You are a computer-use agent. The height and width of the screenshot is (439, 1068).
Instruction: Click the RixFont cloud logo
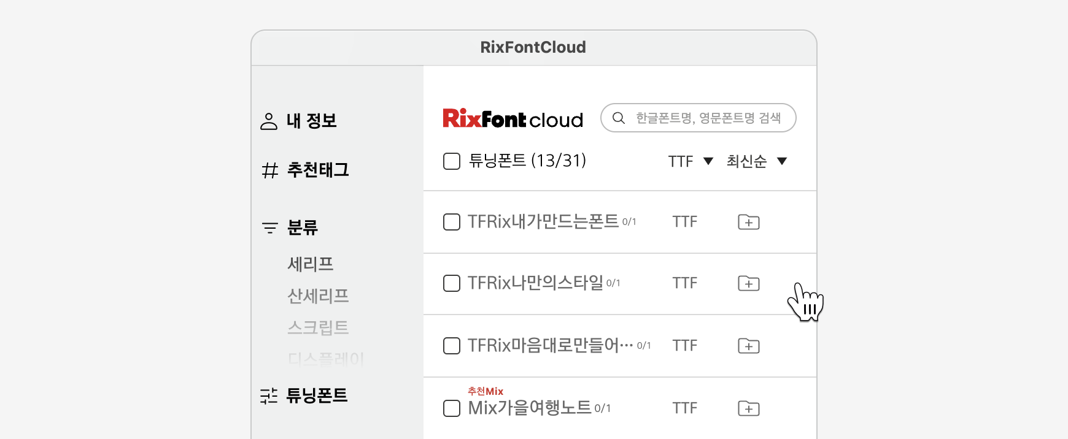click(513, 118)
